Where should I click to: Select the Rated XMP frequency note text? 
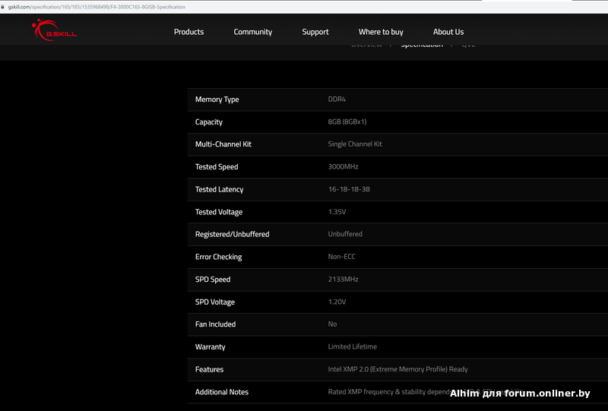coord(426,392)
